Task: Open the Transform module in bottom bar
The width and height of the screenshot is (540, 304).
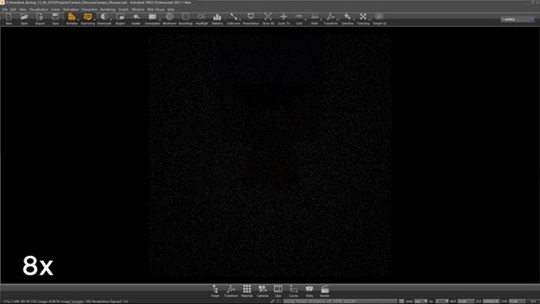Action: (x=231, y=290)
